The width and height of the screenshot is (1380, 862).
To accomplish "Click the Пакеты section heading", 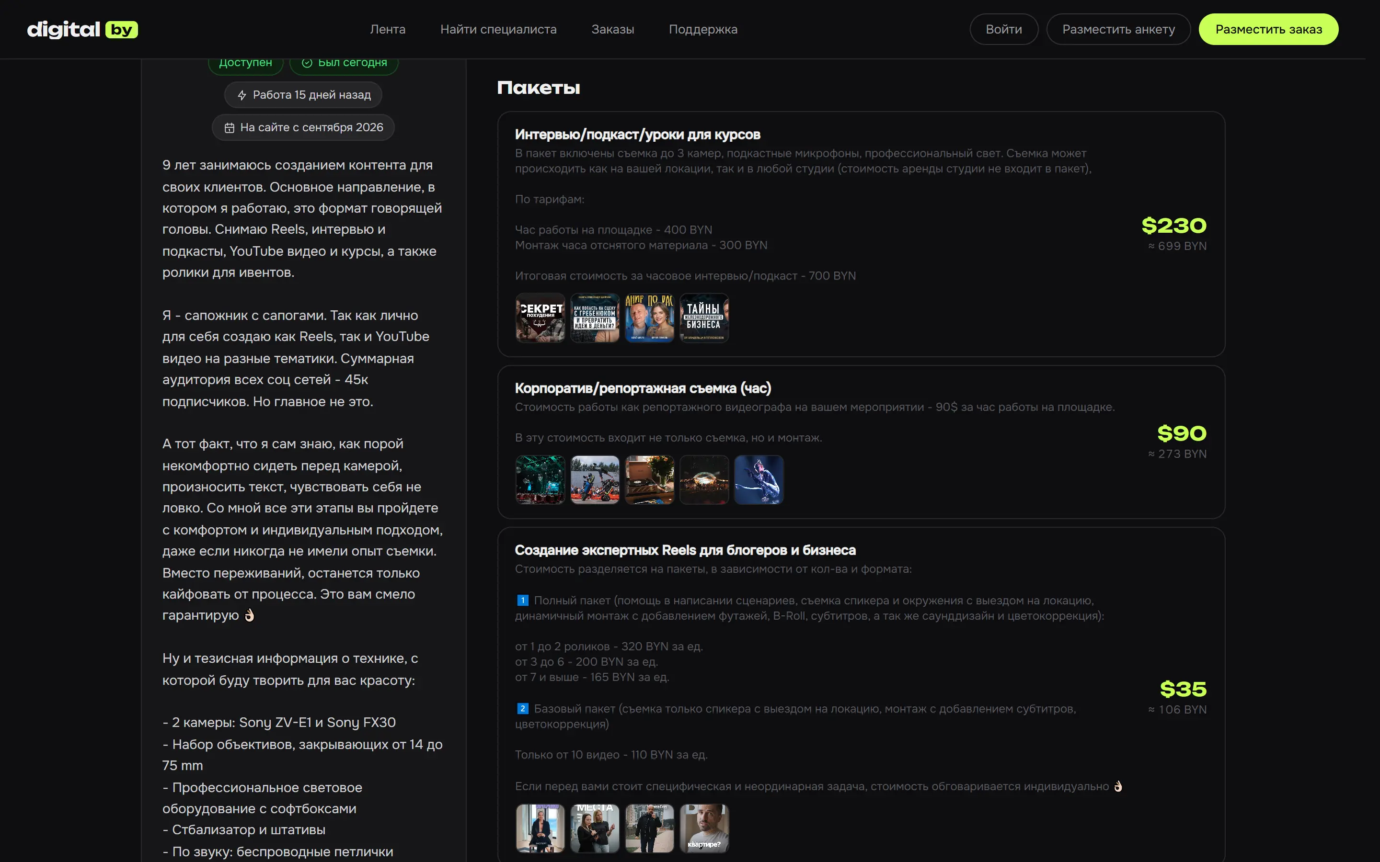I will click(x=538, y=88).
